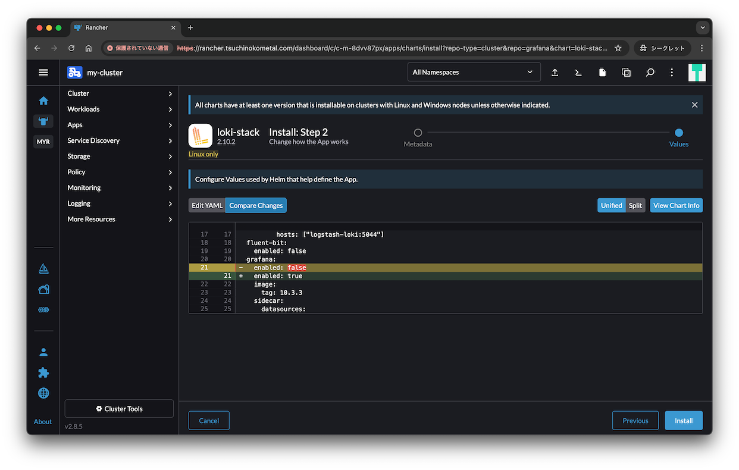Click the browser address bar URL
This screenshot has height=470, width=739.
[393, 48]
